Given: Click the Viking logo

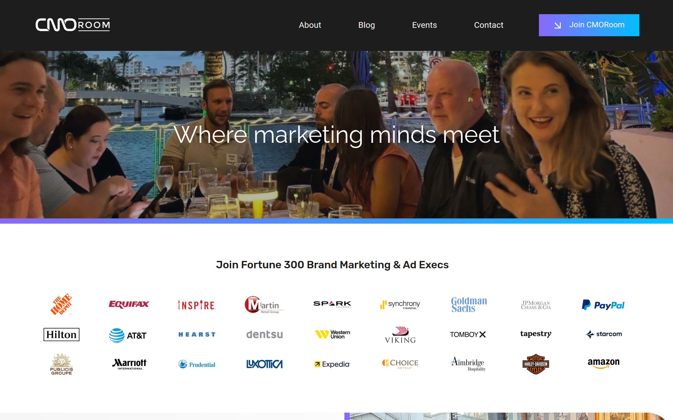Looking at the screenshot, I should 400,335.
